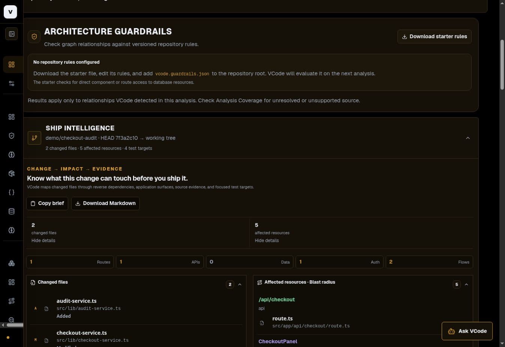Open the Ask VCode assistant

[467, 331]
